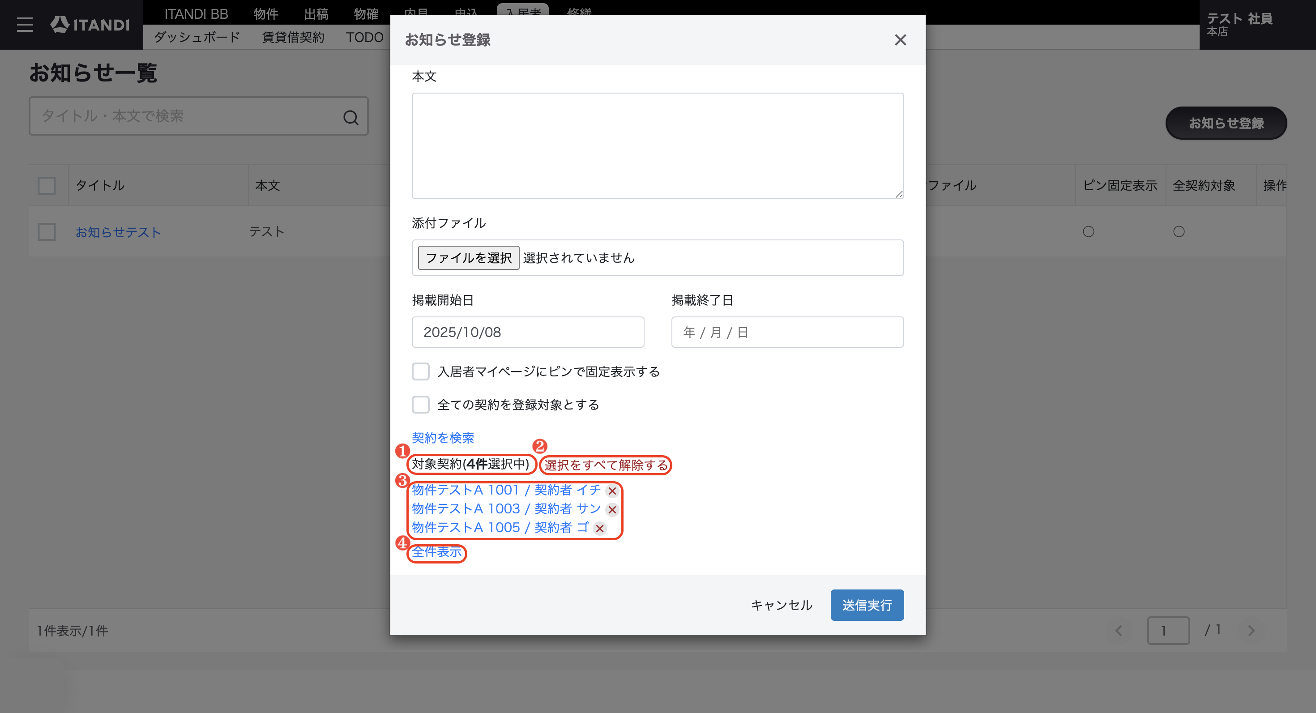The image size is (1316, 713).
Task: Remove contract 物件テストA 1001 with its X icon
Action: 612,491
